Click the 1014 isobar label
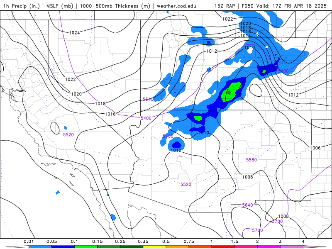This screenshot has width=332, height=249. pos(246,36)
